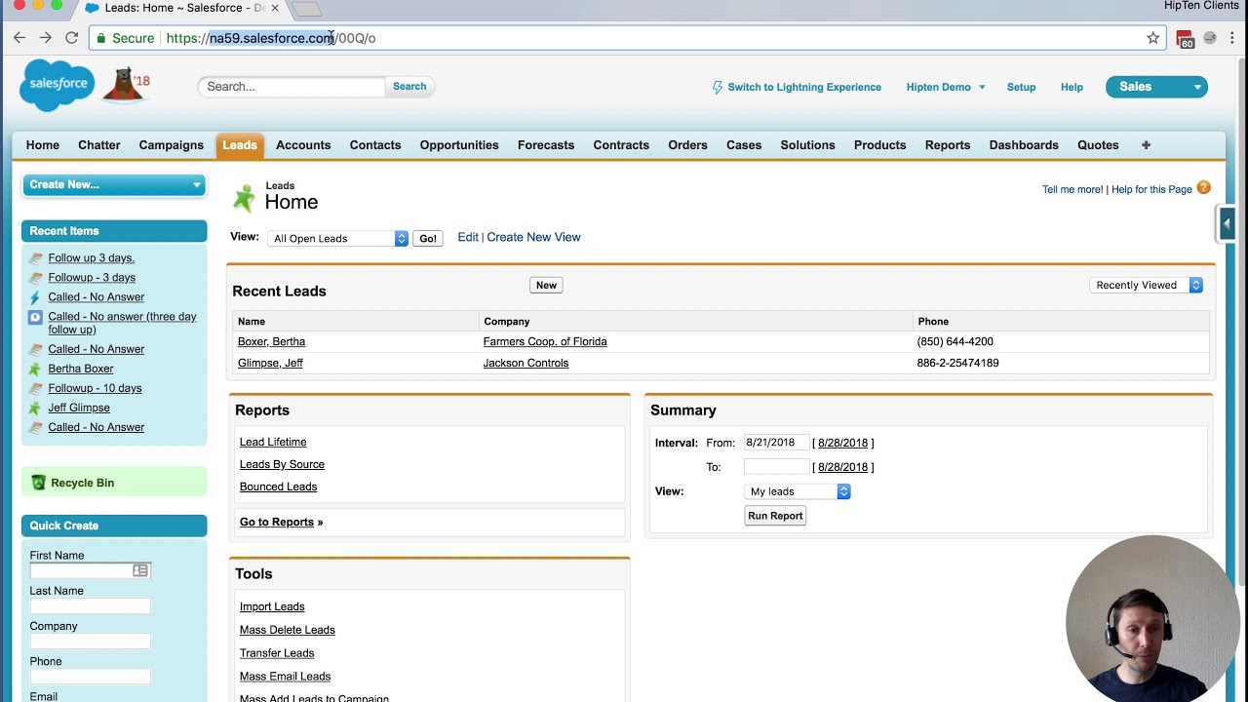Open lead Boxer, Bertha
The image size is (1248, 702).
point(271,341)
